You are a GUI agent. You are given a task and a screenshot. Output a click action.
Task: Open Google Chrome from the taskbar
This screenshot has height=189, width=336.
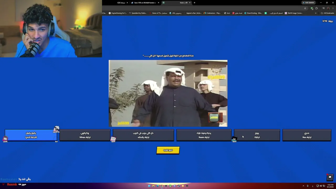pos(162,186)
